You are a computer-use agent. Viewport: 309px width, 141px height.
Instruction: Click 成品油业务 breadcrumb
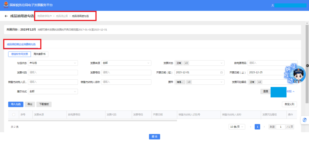62,16
